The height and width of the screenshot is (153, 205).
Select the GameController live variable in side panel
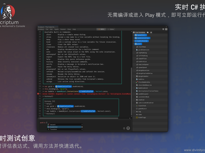(142, 38)
